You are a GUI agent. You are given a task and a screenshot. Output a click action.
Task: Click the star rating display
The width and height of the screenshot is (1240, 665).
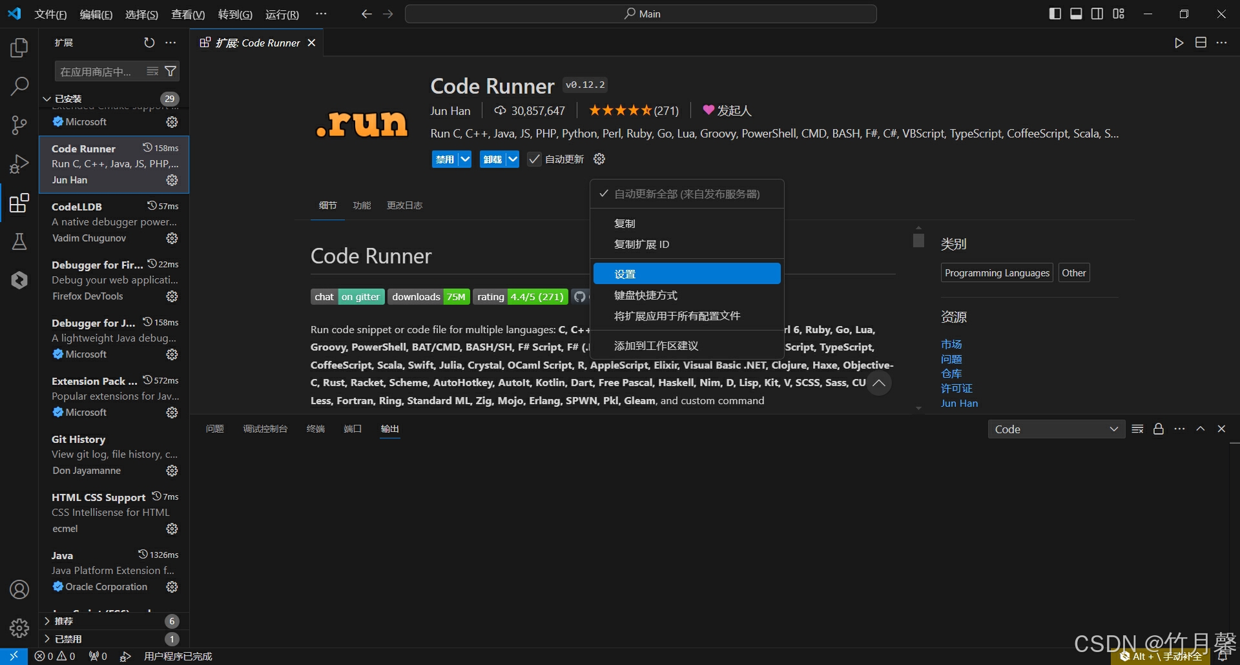pyautogui.click(x=634, y=110)
